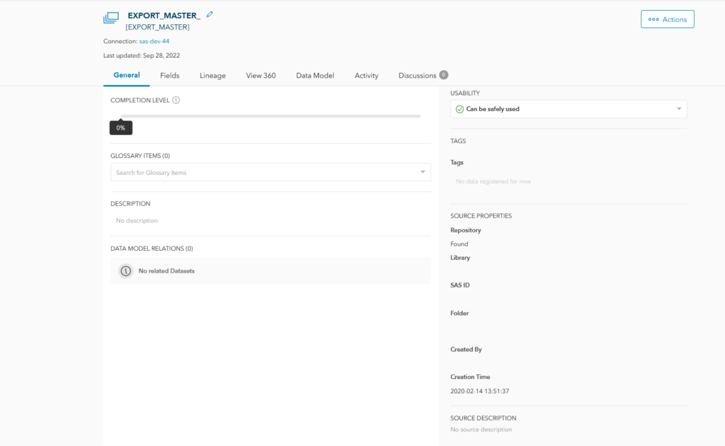Click the dataset stack icon by the title
Image resolution: width=725 pixels, height=446 pixels.
111,18
